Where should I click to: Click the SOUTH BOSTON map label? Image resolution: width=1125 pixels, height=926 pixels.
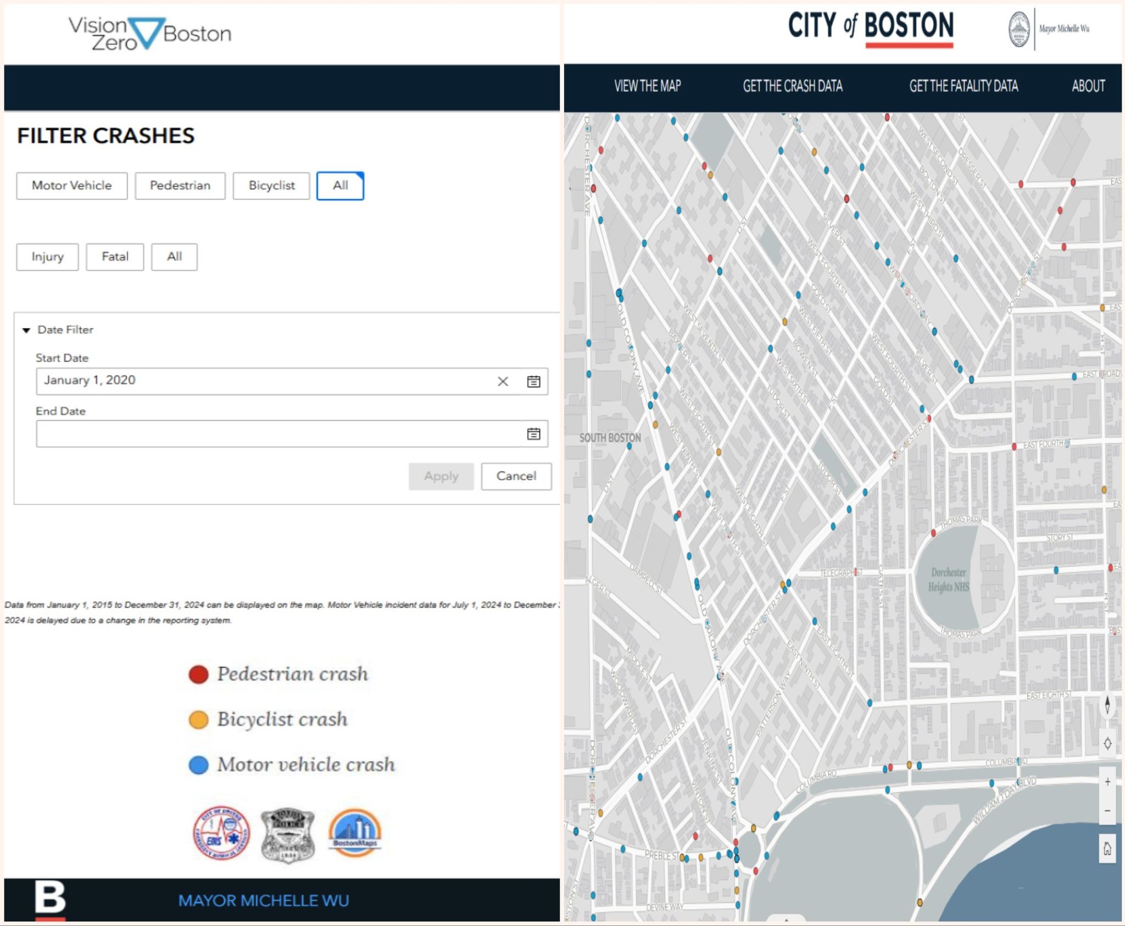(x=610, y=438)
